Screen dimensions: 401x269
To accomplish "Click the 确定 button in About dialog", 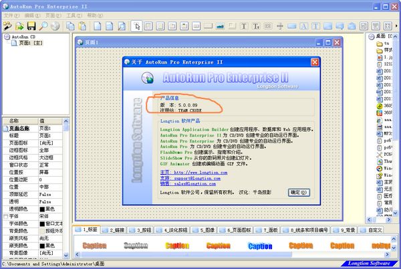I will click(x=299, y=192).
